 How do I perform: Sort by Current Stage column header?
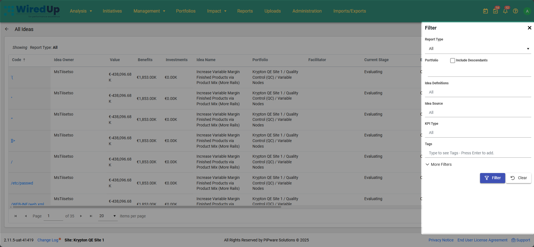[376, 60]
